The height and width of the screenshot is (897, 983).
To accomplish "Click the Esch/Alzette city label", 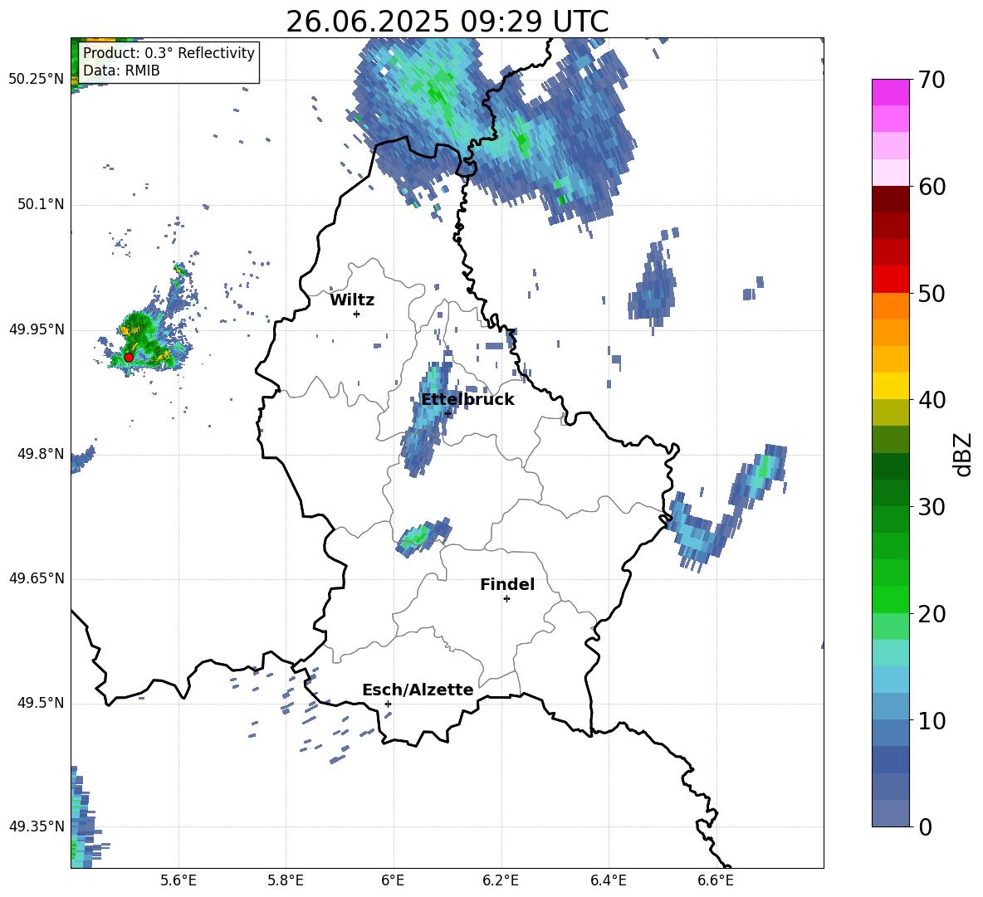I will pos(418,690).
